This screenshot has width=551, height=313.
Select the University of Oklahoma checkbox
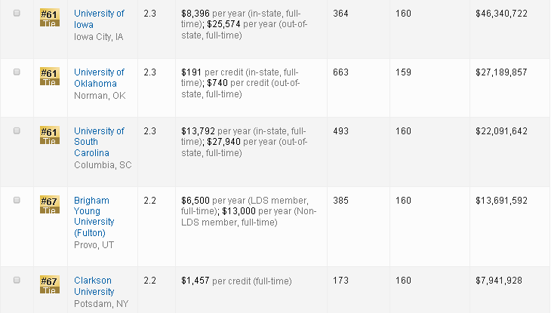coord(17,72)
